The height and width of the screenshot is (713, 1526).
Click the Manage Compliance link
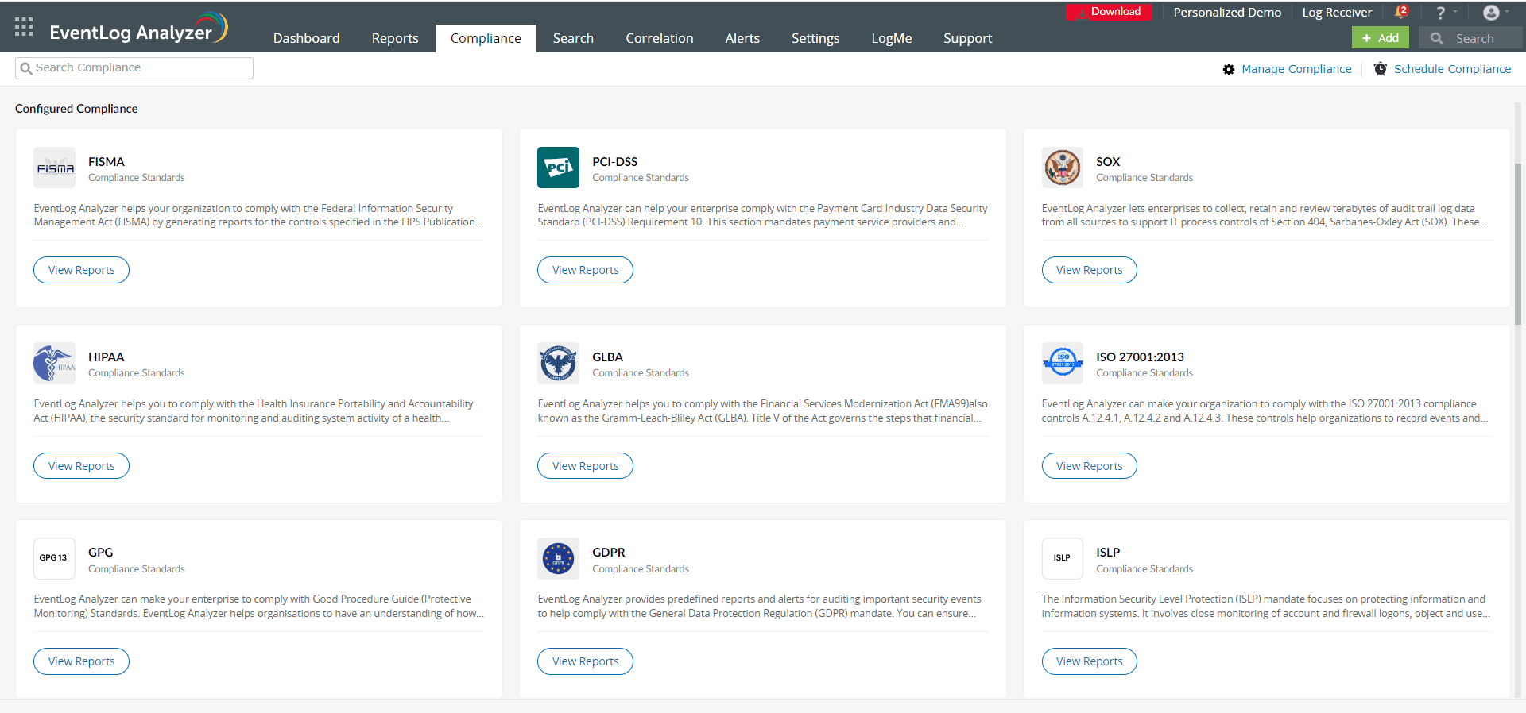1296,69
